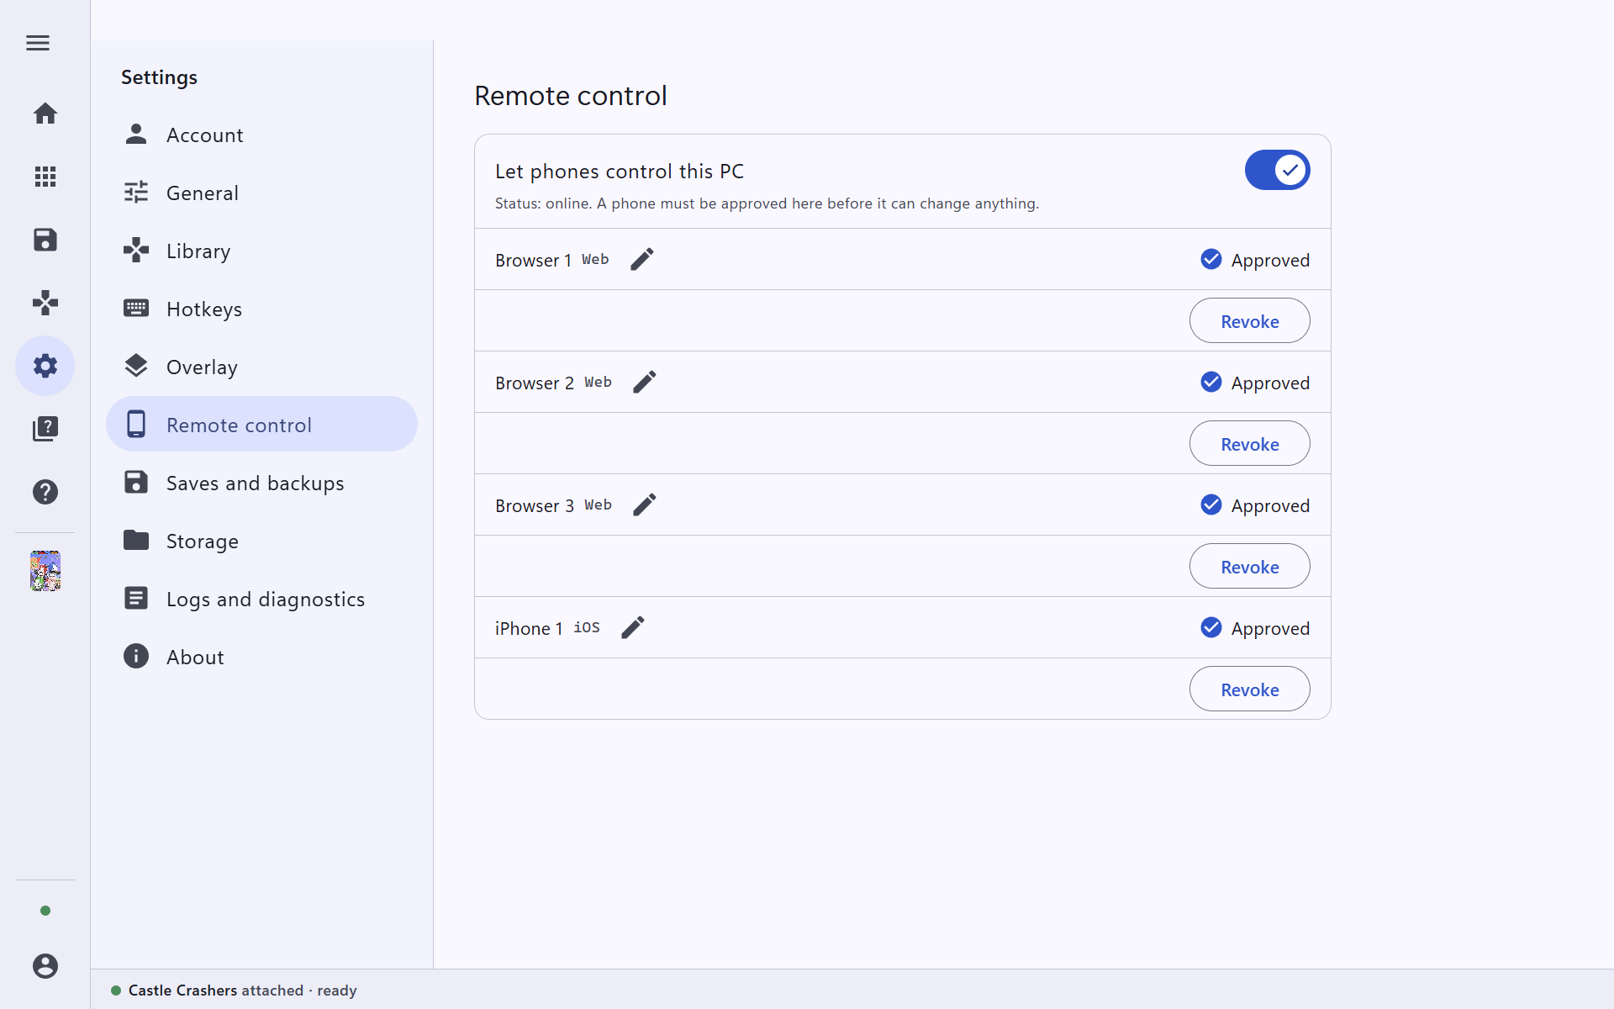
Task: Rename Browser 2 with pencil icon
Action: pyautogui.click(x=645, y=382)
